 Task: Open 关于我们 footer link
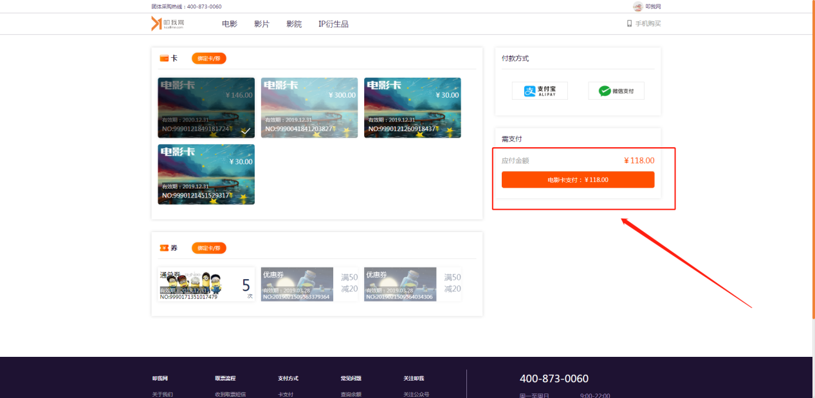163,394
